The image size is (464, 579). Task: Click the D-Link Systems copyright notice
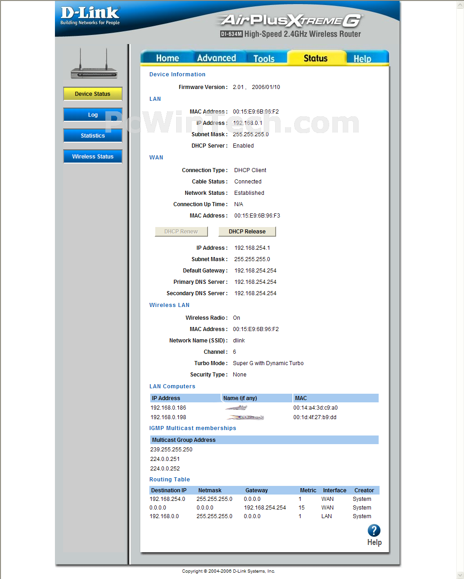pyautogui.click(x=228, y=571)
